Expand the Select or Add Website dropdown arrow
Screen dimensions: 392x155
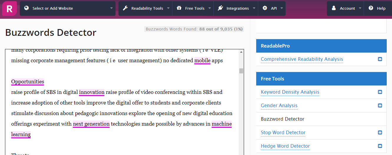tap(111, 8)
